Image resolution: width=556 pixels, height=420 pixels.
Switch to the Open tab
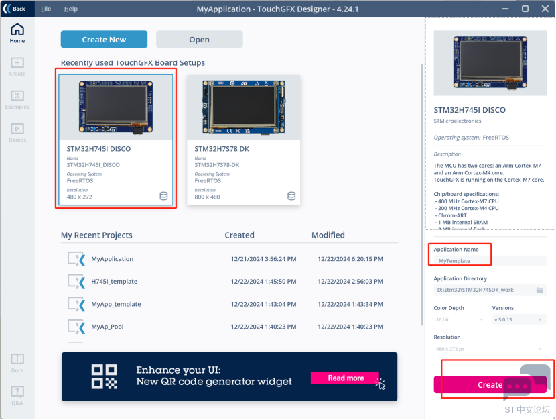click(199, 39)
